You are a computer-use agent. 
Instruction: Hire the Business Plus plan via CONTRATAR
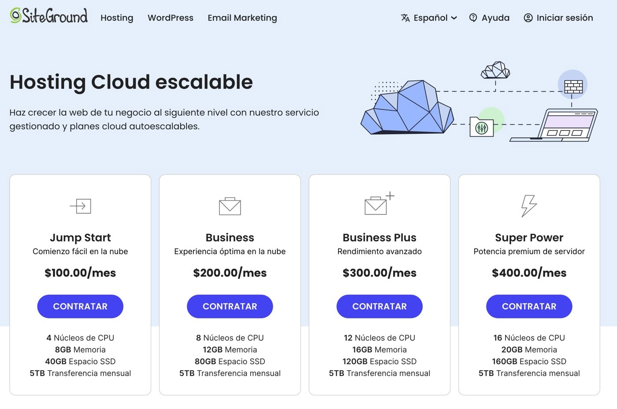(x=379, y=307)
